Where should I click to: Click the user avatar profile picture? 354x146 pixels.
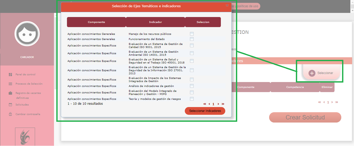click(27, 34)
